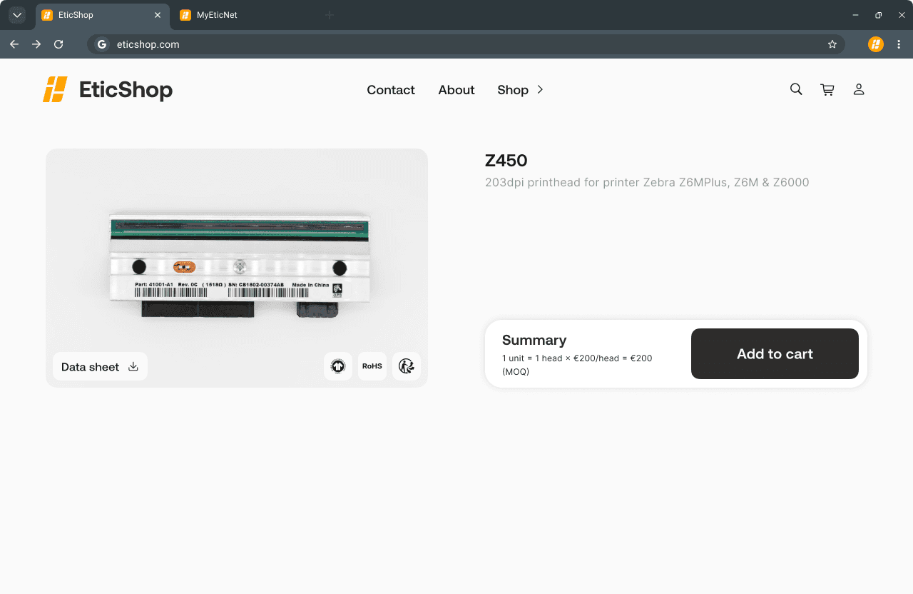The height and width of the screenshot is (594, 913).
Task: Open the shopping cart icon
Action: pyautogui.click(x=827, y=89)
